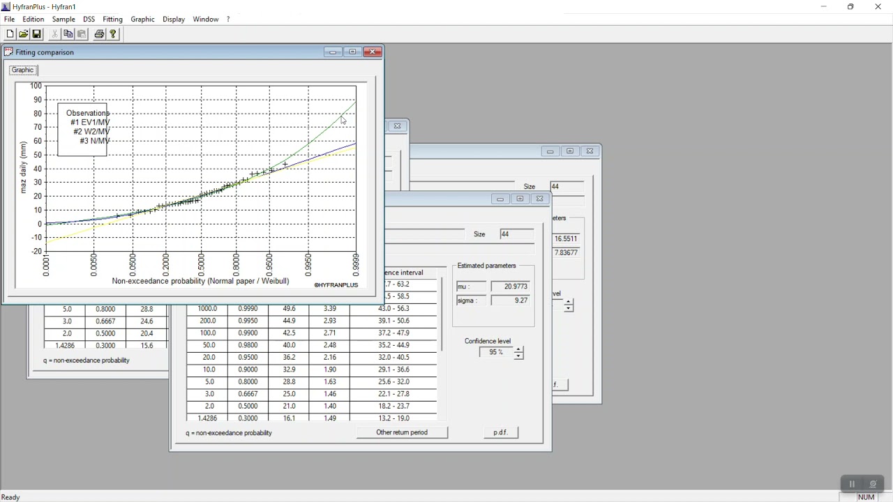Pause recording with the overlay pause icon
Viewport: 893px width, 502px height.
[852, 484]
